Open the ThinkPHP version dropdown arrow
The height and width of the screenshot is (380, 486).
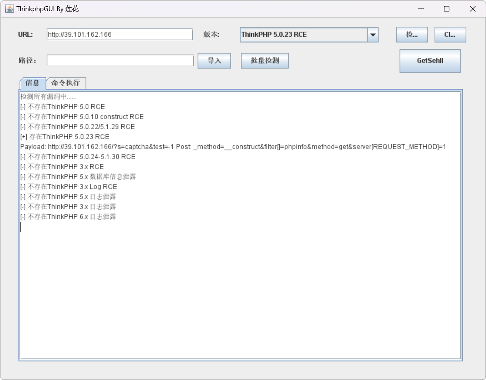[373, 35]
